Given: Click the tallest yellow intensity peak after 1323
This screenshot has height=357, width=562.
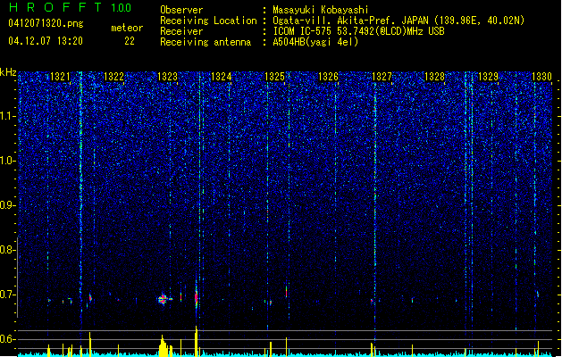Looking at the screenshot, I should (196, 341).
